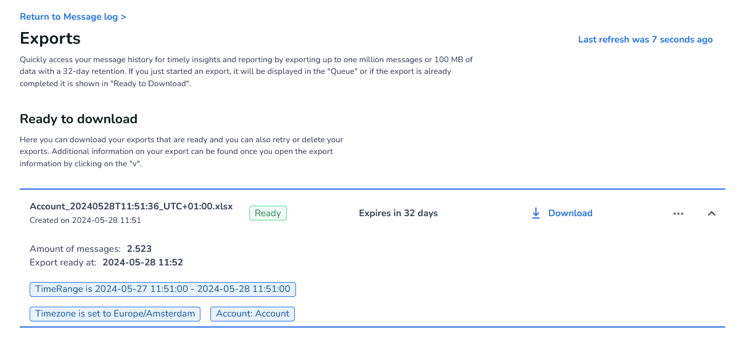Click the Amount of messages label
Screen dimensions: 745x343
click(x=75, y=249)
